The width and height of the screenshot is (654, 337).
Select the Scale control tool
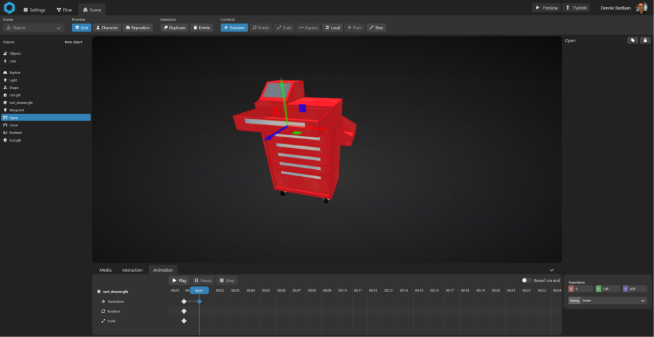pos(284,28)
